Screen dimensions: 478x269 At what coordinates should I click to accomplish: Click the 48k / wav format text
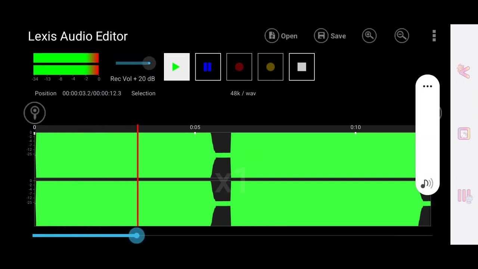[x=243, y=93]
